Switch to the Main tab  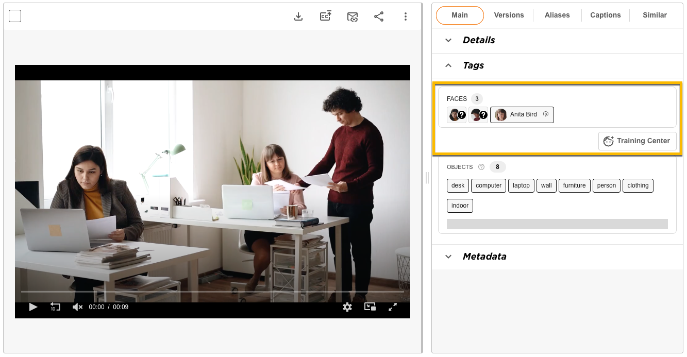460,15
